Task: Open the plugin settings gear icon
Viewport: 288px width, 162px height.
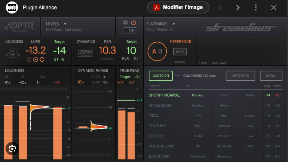Action: pyautogui.click(x=125, y=22)
